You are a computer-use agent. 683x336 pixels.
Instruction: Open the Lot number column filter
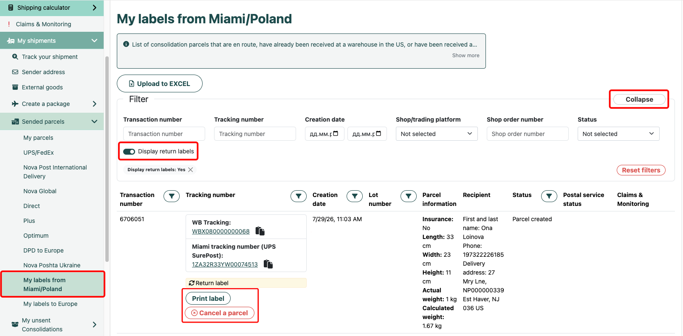[409, 196]
